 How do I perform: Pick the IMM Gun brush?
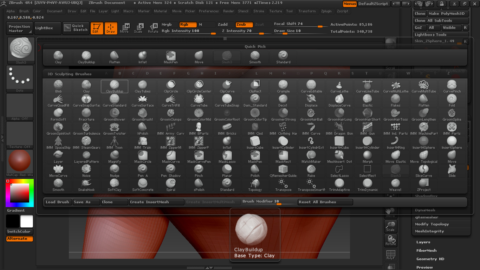point(368,129)
